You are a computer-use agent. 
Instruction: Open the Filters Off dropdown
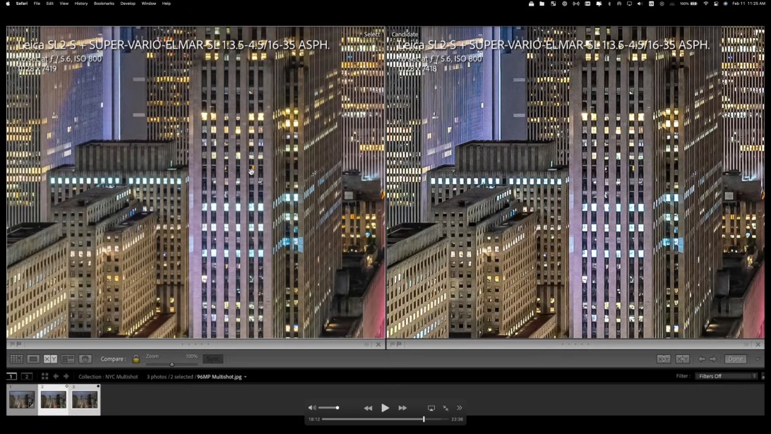tap(727, 376)
